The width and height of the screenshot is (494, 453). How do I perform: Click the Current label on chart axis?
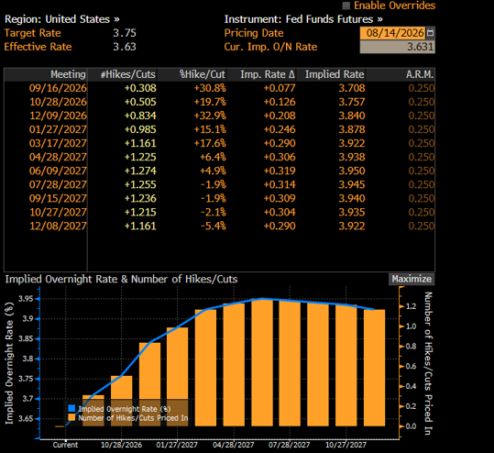[65, 445]
